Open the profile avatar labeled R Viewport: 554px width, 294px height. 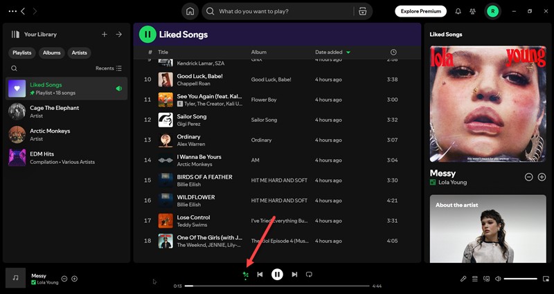(x=492, y=11)
